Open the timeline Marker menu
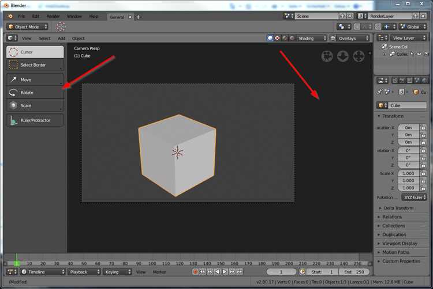 click(159, 272)
